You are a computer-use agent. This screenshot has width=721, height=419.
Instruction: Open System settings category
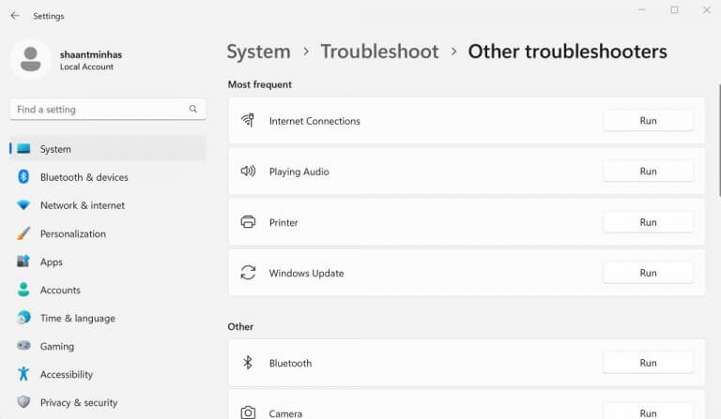point(108,149)
